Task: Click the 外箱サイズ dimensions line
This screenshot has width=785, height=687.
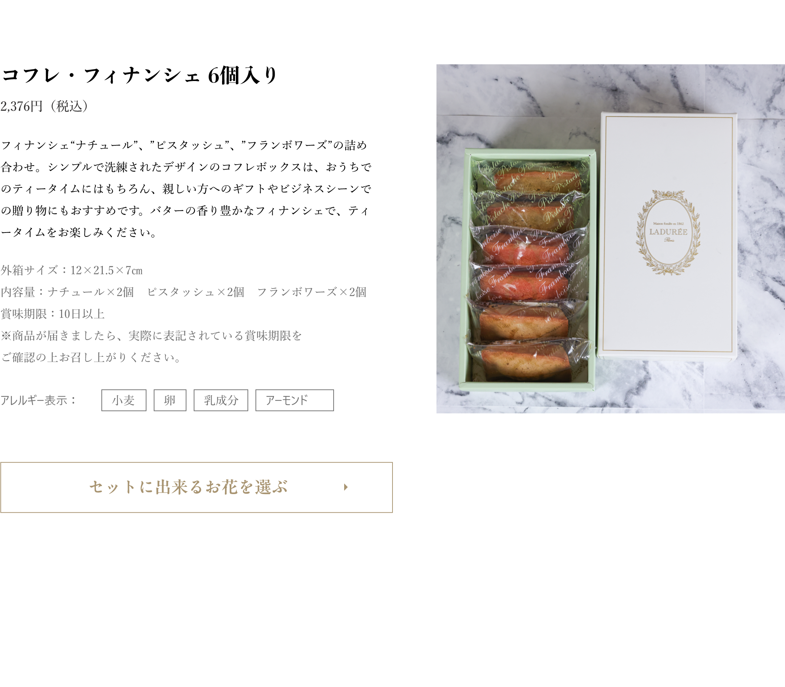Action: [x=72, y=270]
